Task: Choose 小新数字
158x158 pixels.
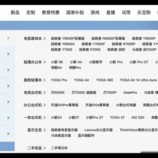Action: pyautogui.click(x=96, y=62)
